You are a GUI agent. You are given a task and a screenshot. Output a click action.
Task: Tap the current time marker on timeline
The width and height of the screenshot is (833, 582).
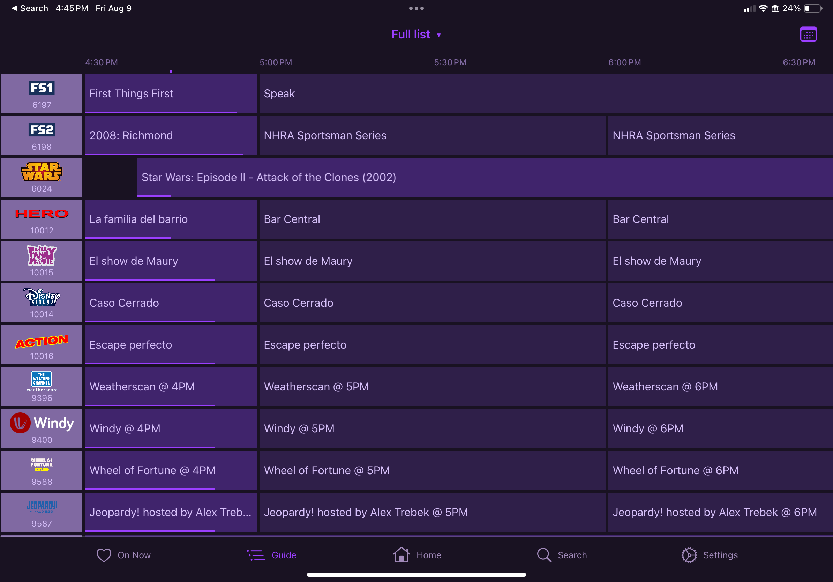click(171, 71)
